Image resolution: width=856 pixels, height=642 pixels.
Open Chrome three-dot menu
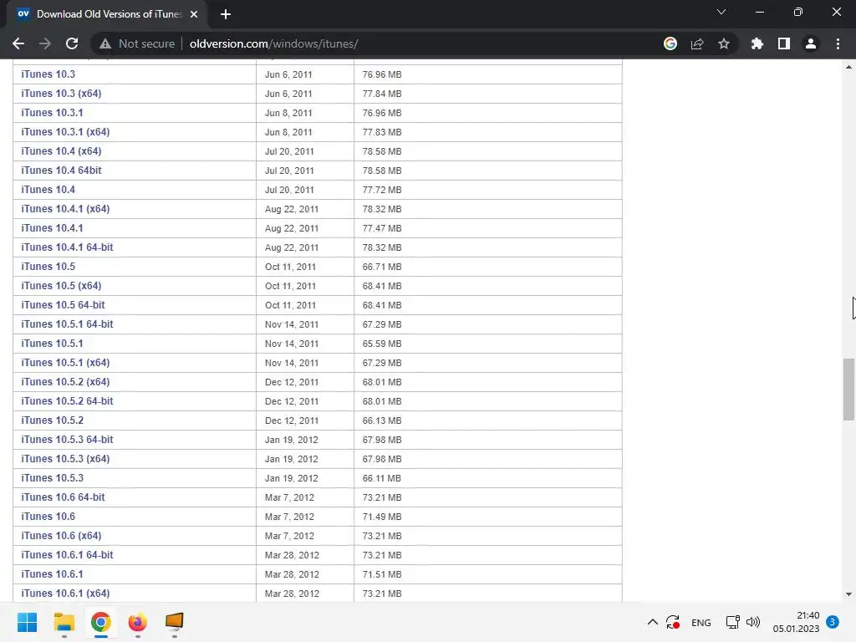pos(838,43)
